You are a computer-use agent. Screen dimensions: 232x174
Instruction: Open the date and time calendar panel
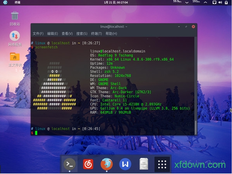coord(116,2)
